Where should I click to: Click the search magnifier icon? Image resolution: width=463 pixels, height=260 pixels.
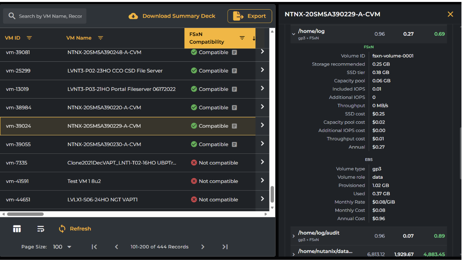click(12, 16)
